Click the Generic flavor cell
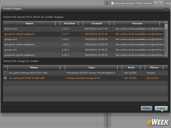The height and width of the screenshot is (128, 171). [151, 73]
